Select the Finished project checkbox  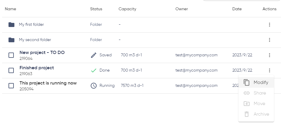coord(11,70)
